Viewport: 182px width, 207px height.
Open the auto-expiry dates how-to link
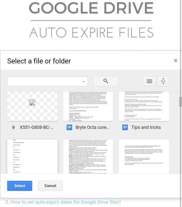pos(66,202)
